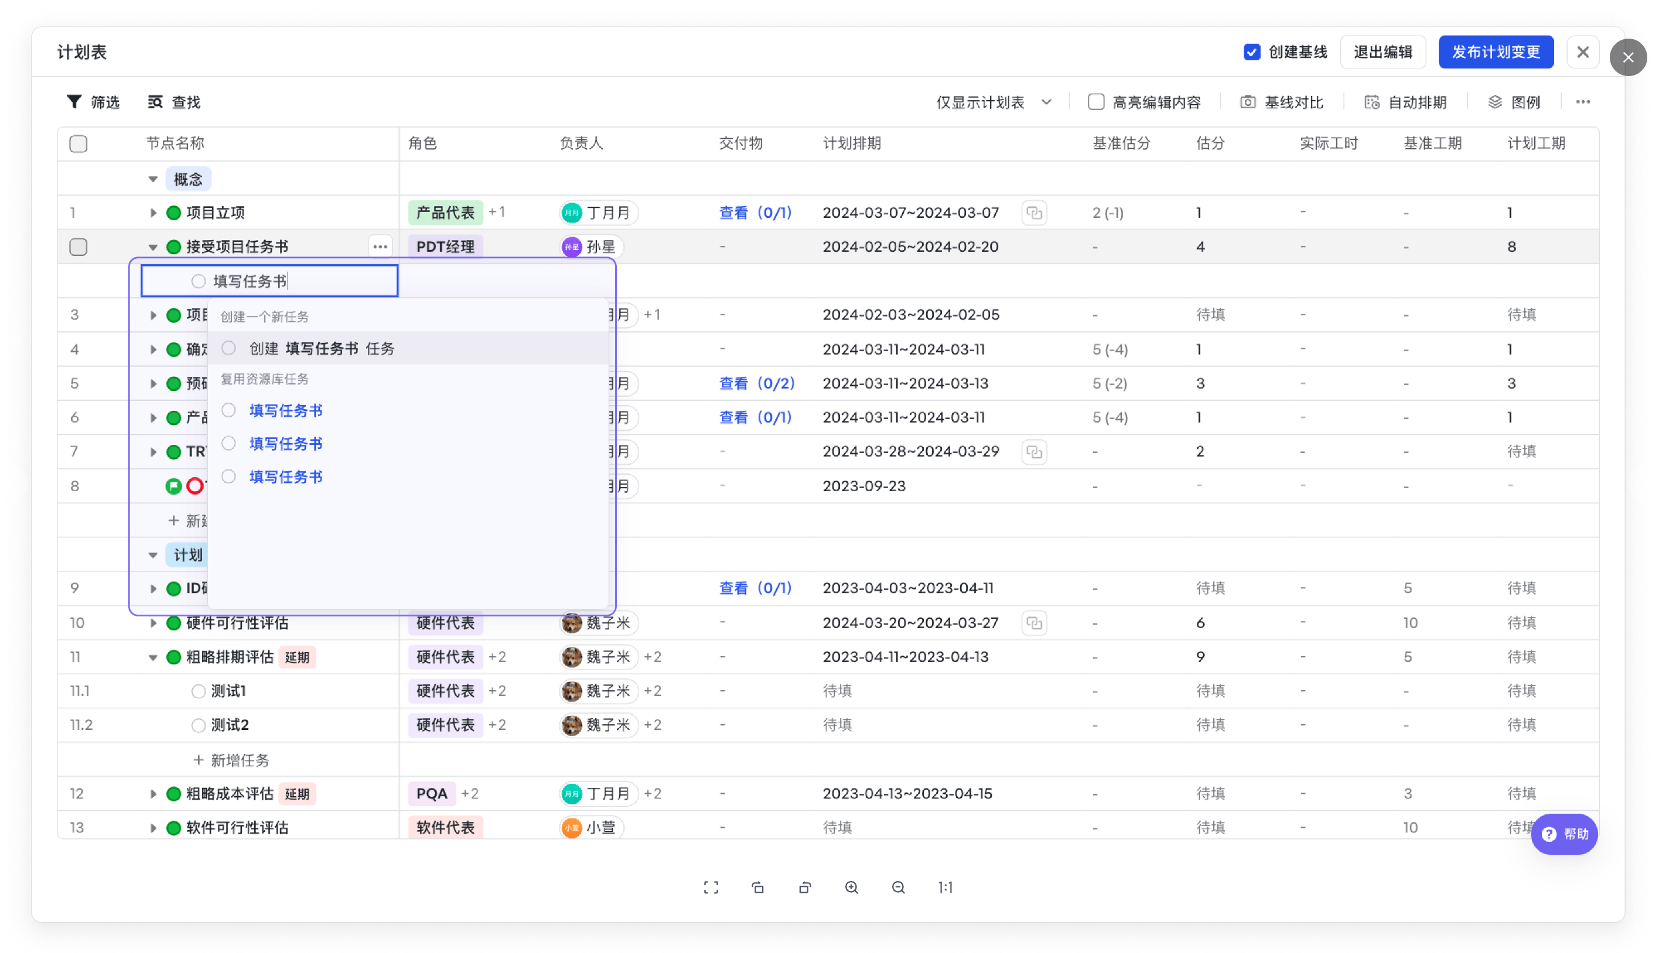Pick the third 填写任务书 resource library task
The width and height of the screenshot is (1659, 953).
(x=285, y=477)
